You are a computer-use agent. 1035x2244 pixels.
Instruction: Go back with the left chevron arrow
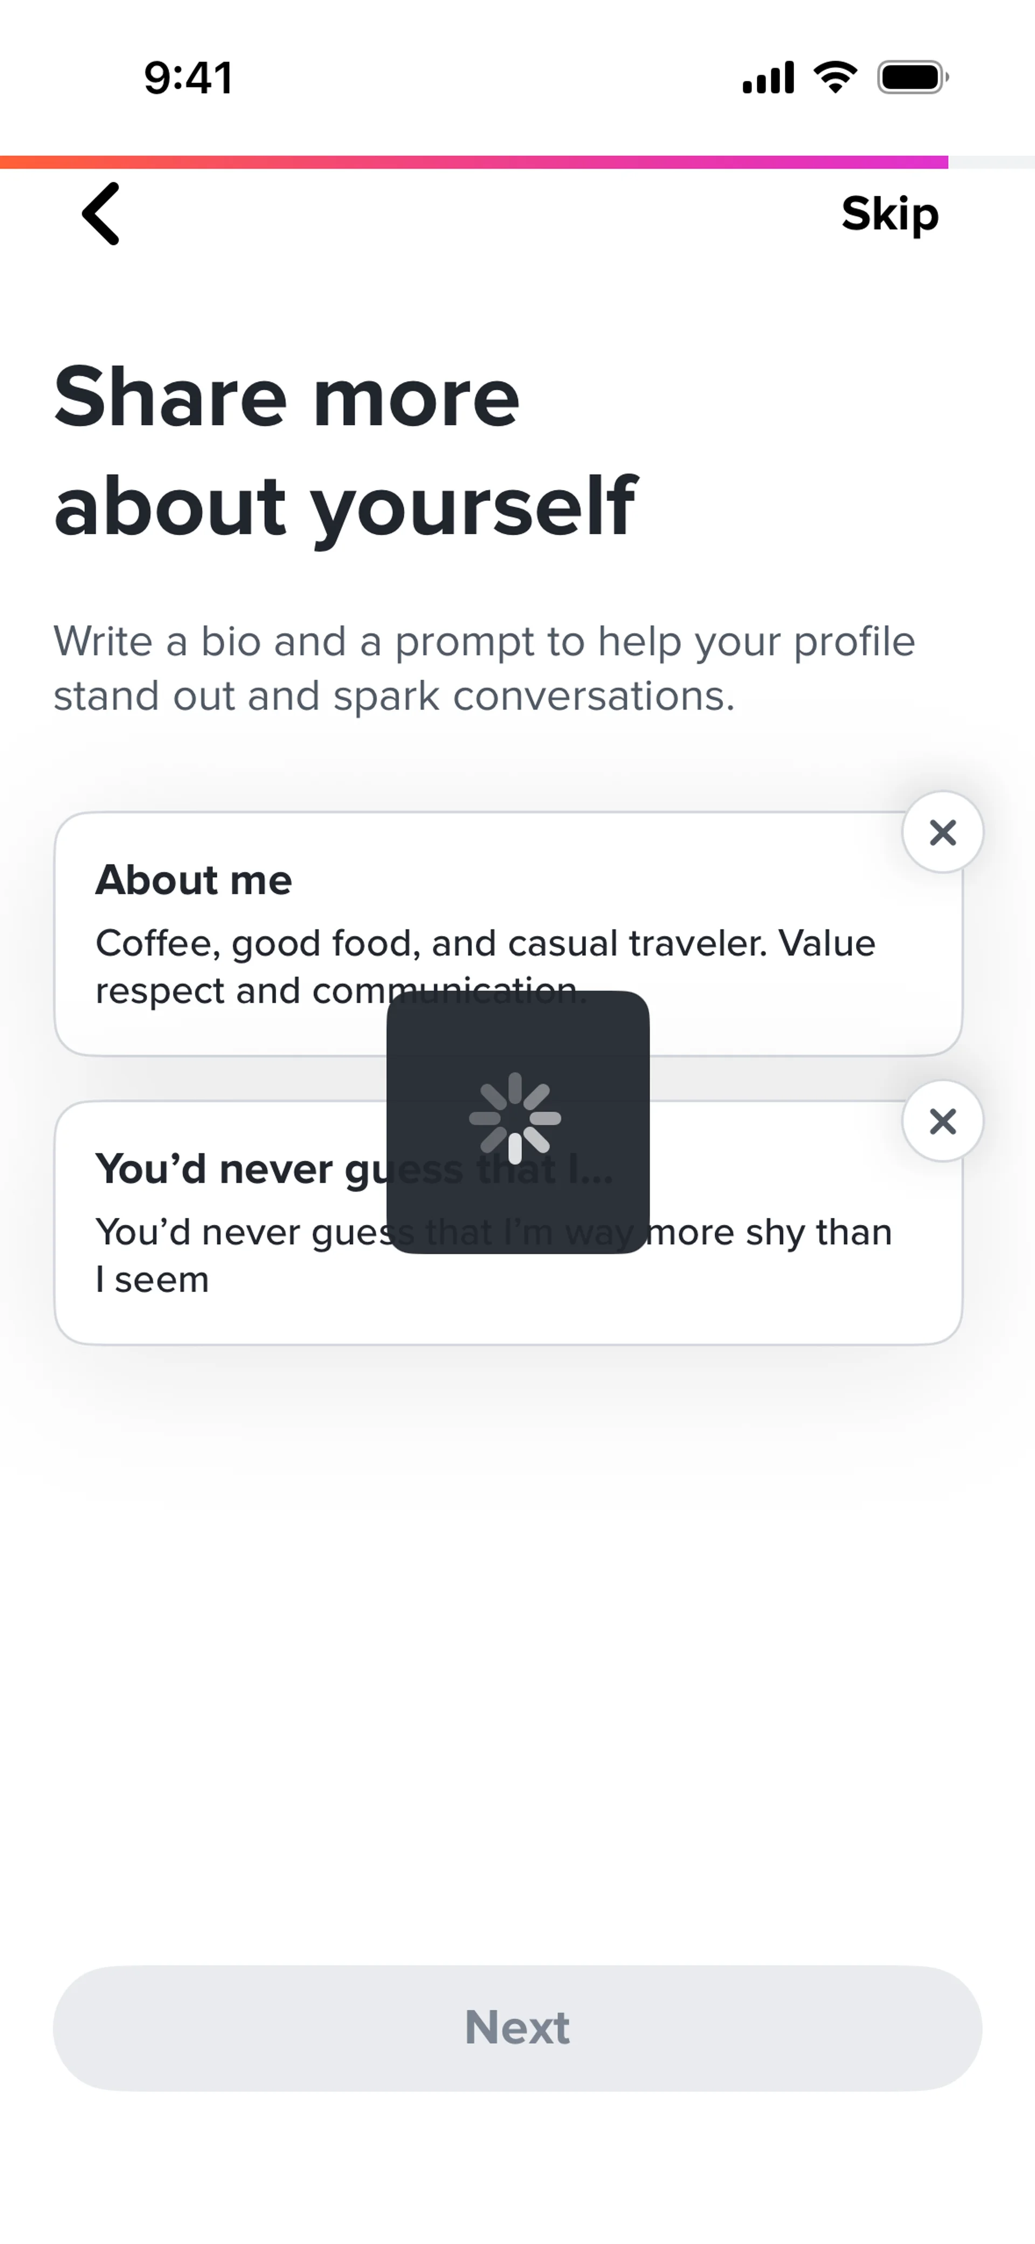[101, 214]
